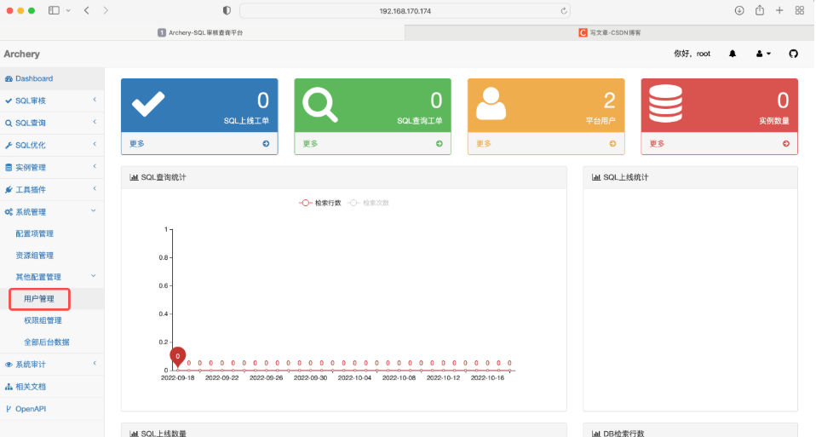Click the red arrow icon in 实例数量 footer

(786, 144)
